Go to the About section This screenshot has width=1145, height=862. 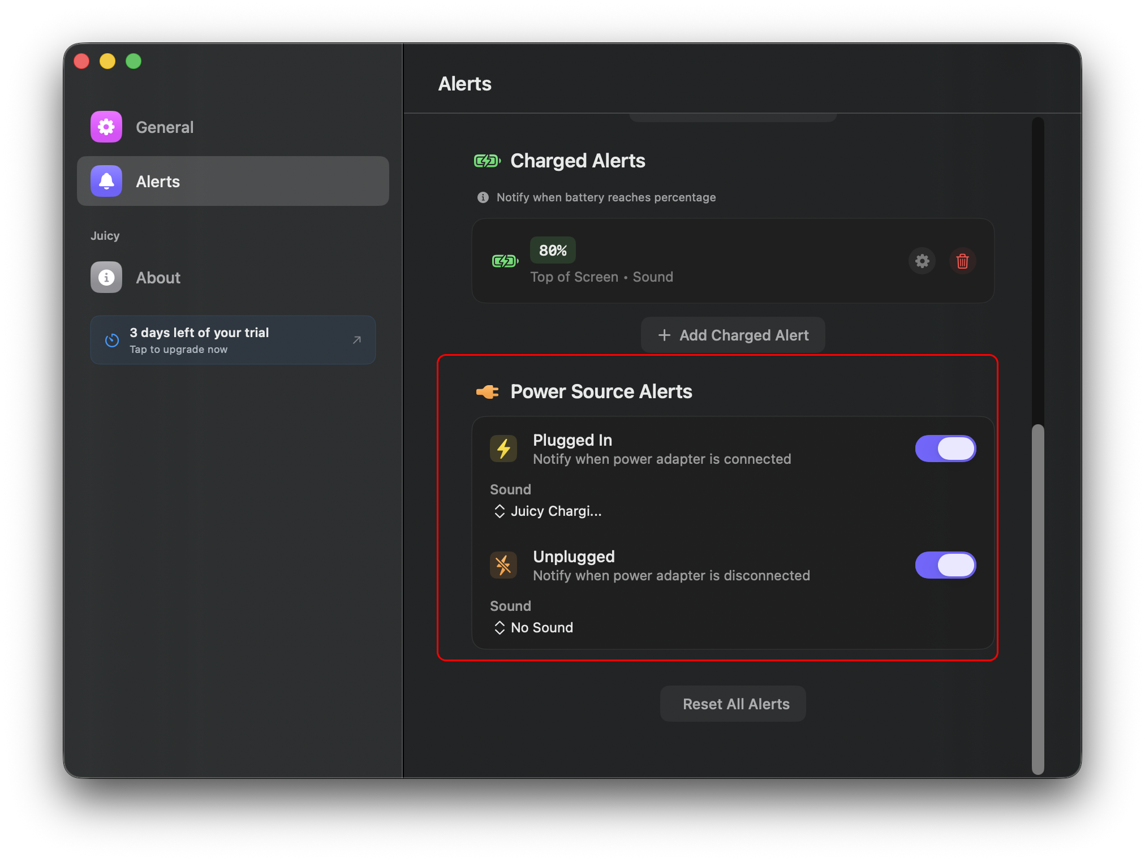(x=157, y=278)
